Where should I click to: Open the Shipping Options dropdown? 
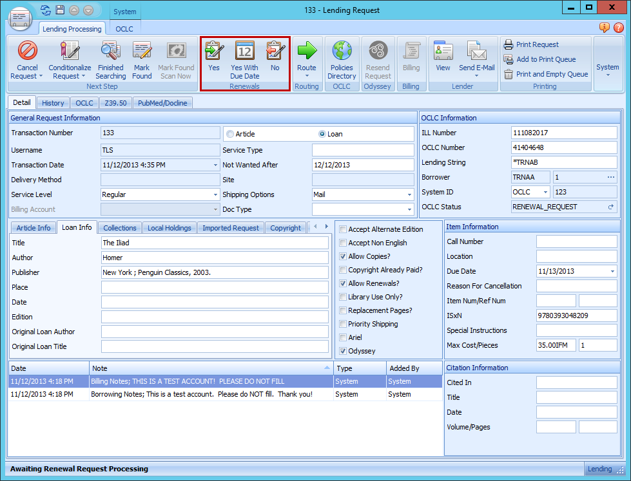click(x=409, y=194)
